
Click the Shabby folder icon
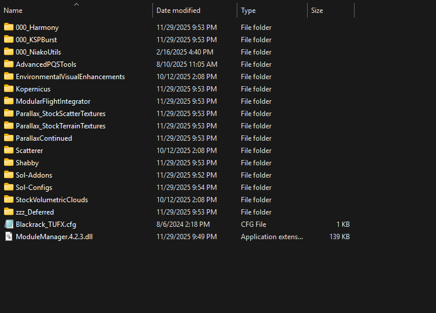[9, 162]
